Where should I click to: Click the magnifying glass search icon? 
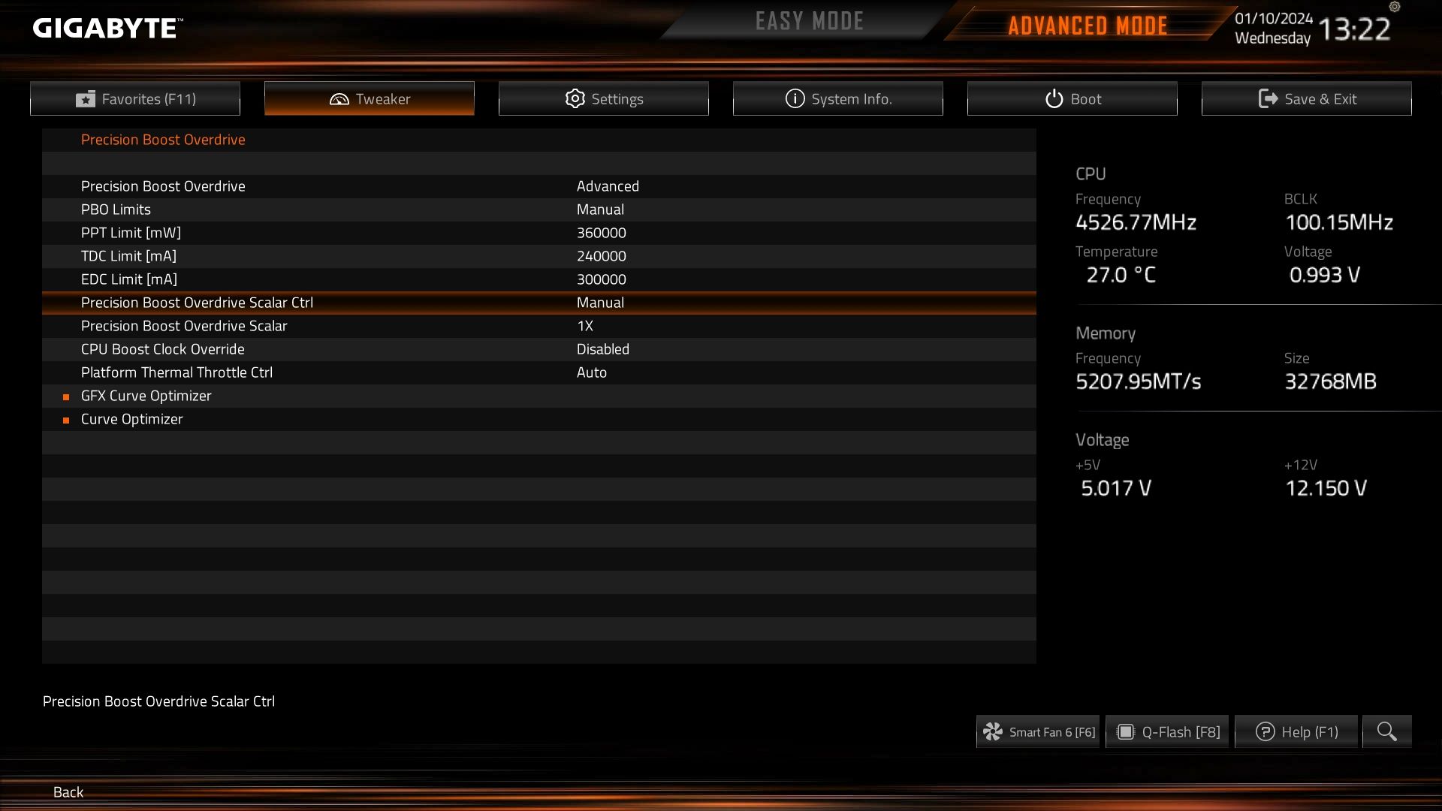1386,731
